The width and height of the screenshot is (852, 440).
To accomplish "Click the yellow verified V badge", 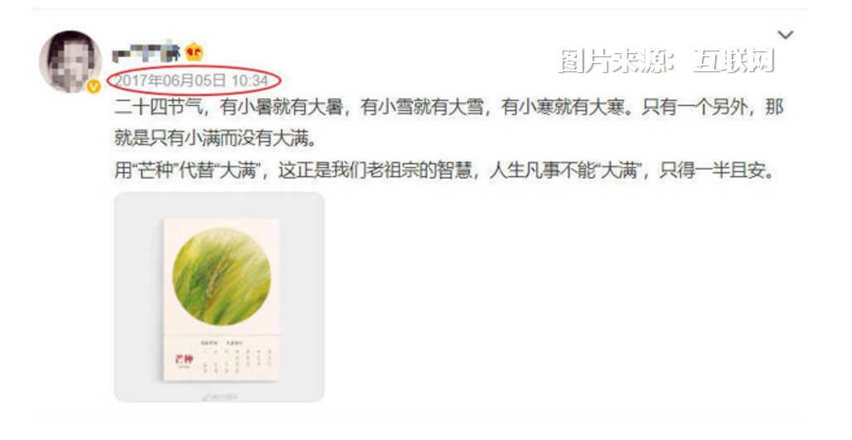I will pos(94,87).
